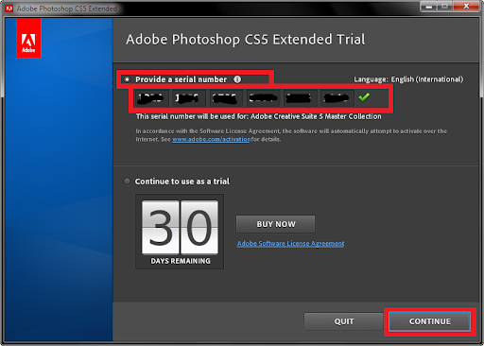The width and height of the screenshot is (484, 346).
Task: Click the second serial number field
Action: 188,98
